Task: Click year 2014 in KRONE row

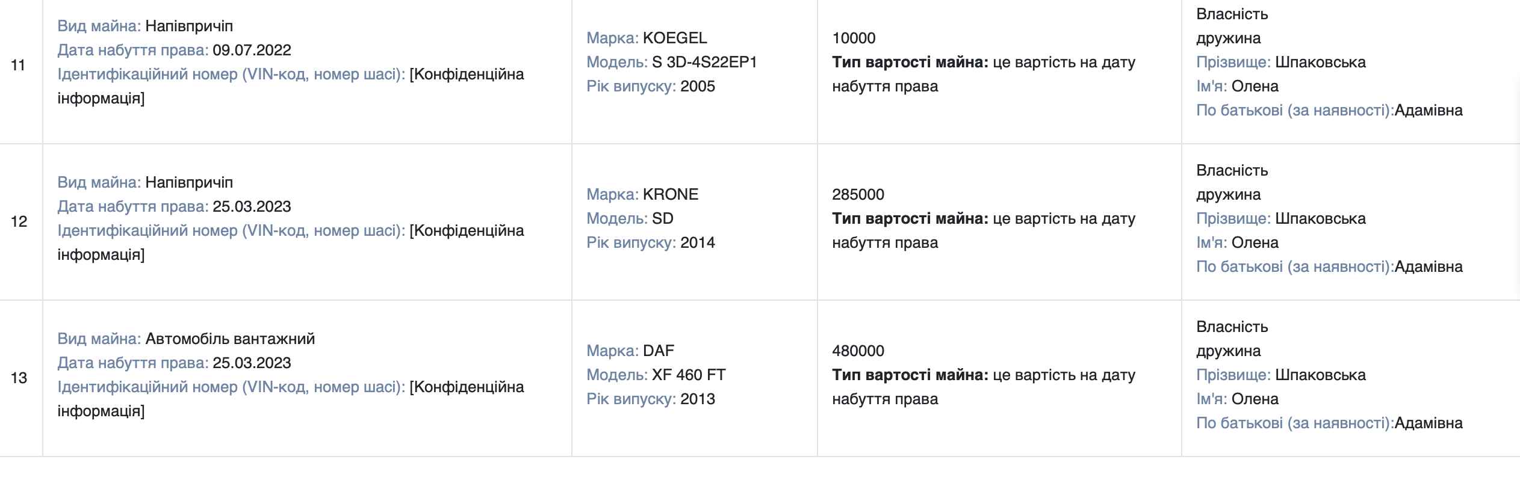Action: click(698, 242)
